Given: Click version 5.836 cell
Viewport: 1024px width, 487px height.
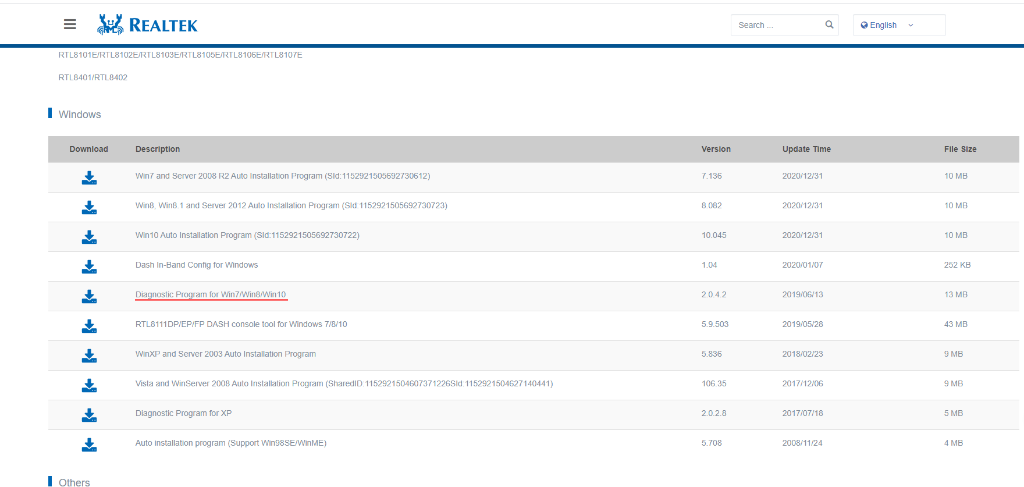Looking at the screenshot, I should coord(712,354).
